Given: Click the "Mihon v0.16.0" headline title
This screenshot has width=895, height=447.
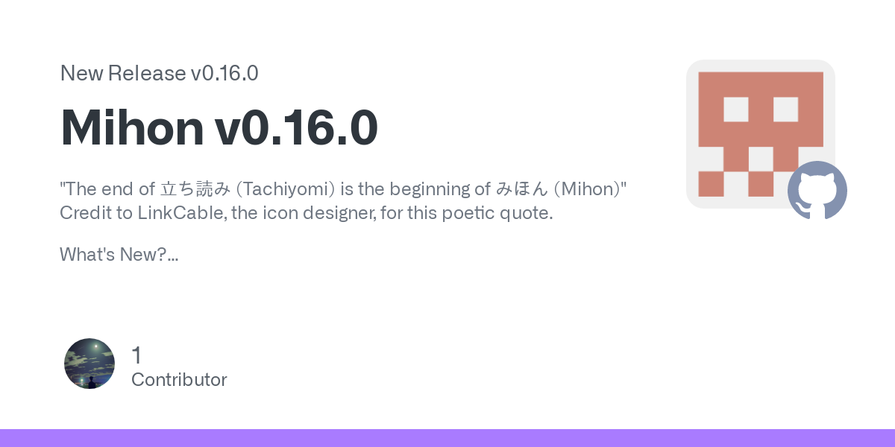Looking at the screenshot, I should 219,128.
